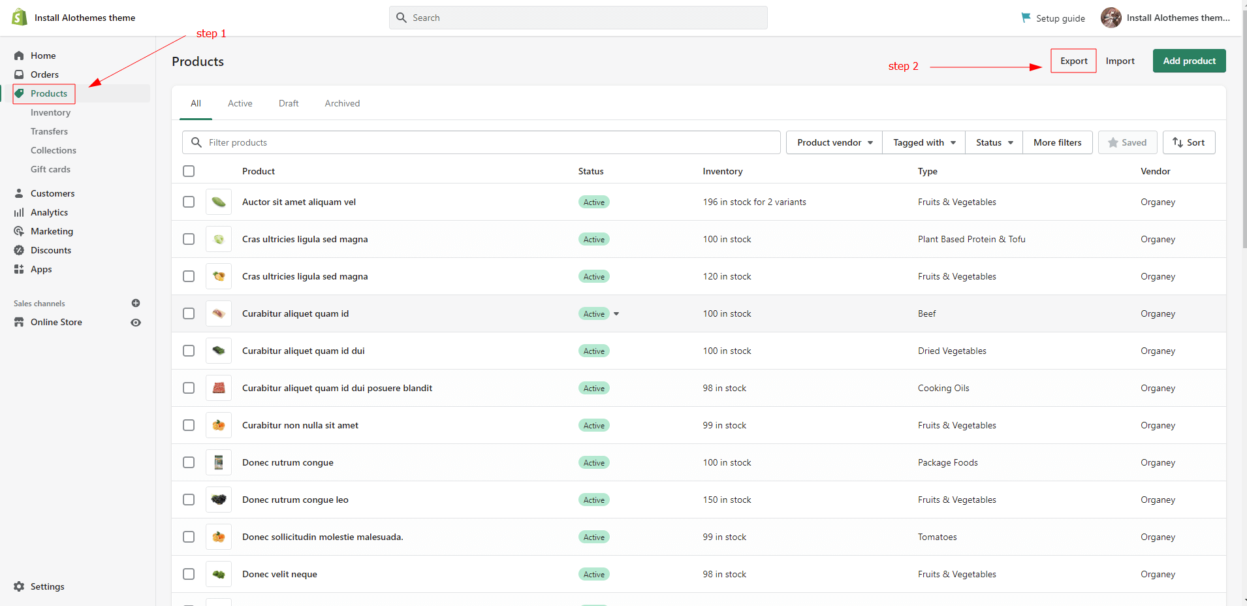Select checkbox for Auctor sit amet aliquam vel
1247x606 pixels.
click(189, 202)
